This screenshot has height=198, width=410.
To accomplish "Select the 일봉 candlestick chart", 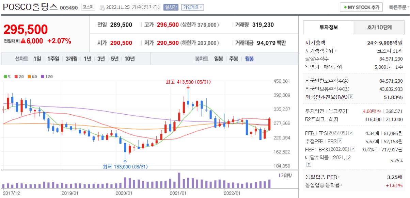I will (218, 59).
